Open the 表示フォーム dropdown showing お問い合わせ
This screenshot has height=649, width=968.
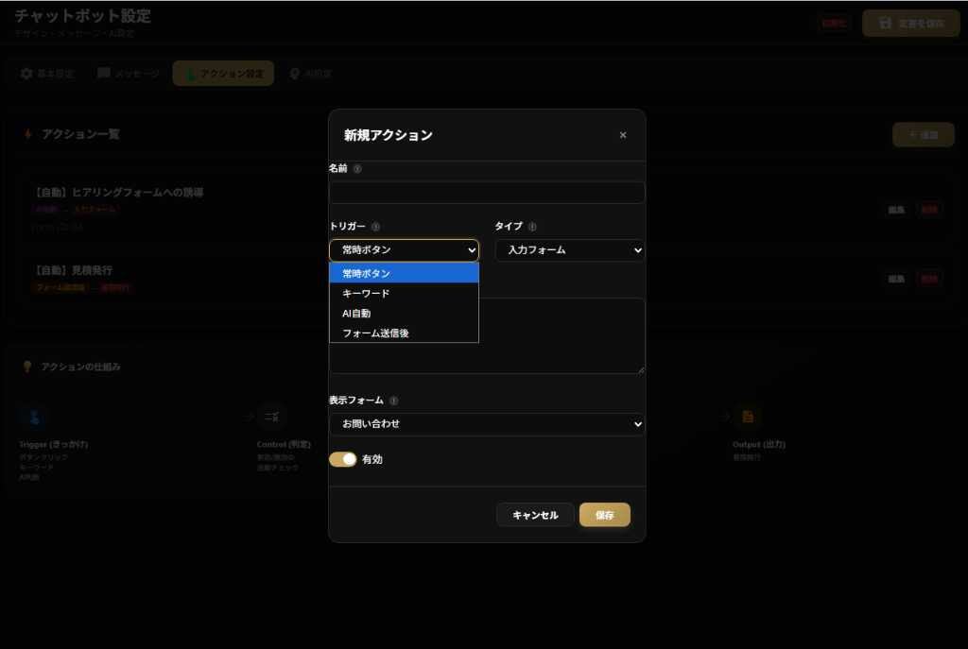point(487,425)
